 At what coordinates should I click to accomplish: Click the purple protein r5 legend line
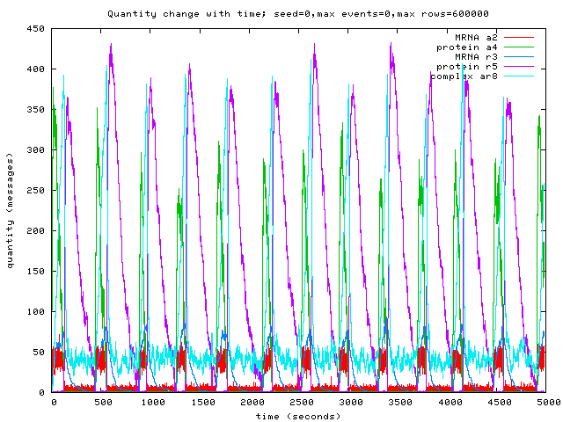[x=520, y=66]
